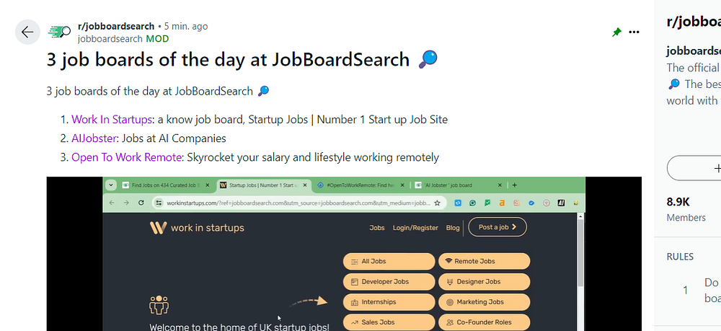The width and height of the screenshot is (721, 331).
Task: Click the new tab plus icon
Action: (x=514, y=185)
